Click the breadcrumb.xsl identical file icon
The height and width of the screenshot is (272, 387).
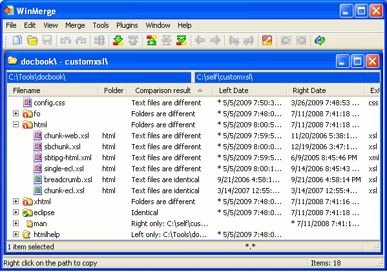coord(37,179)
